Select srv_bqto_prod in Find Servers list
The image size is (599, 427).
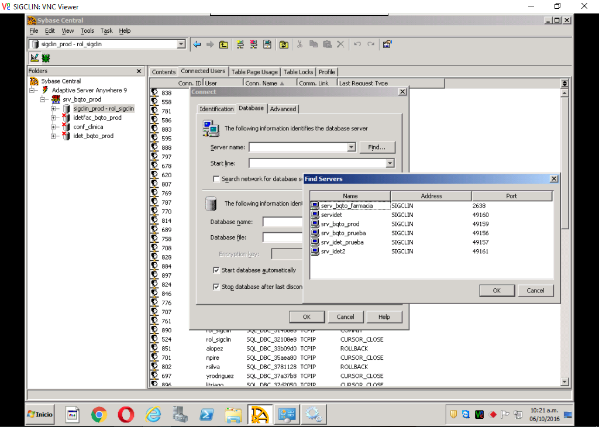(340, 224)
